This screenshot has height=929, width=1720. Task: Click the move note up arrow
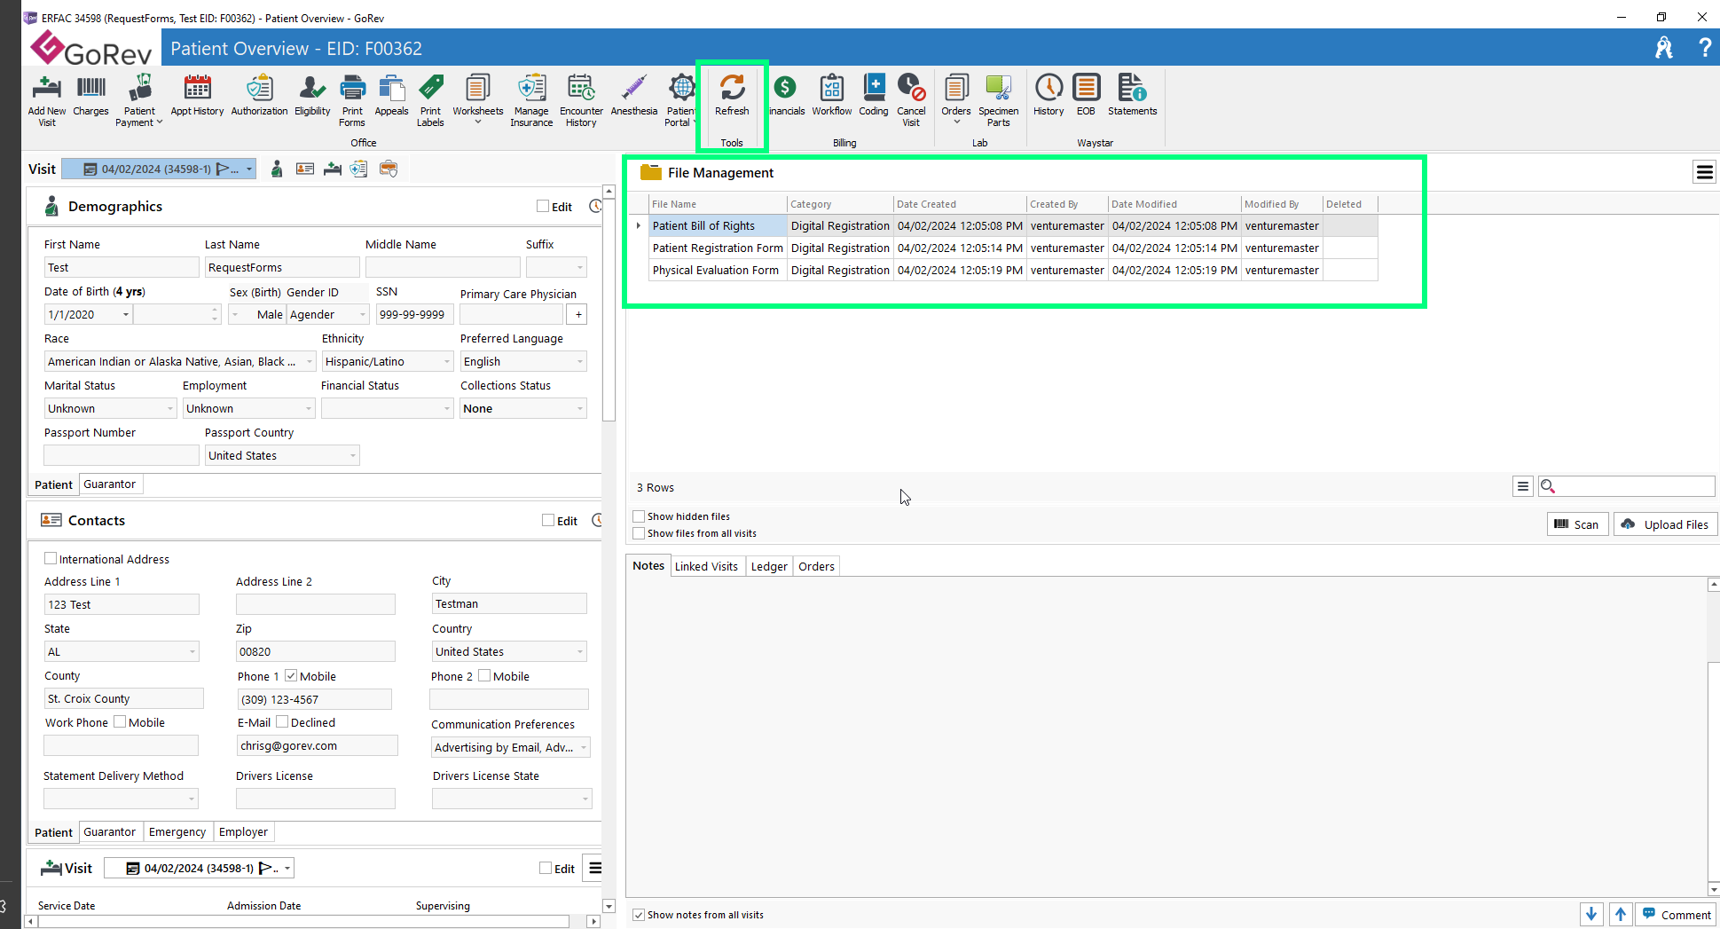click(x=1621, y=914)
